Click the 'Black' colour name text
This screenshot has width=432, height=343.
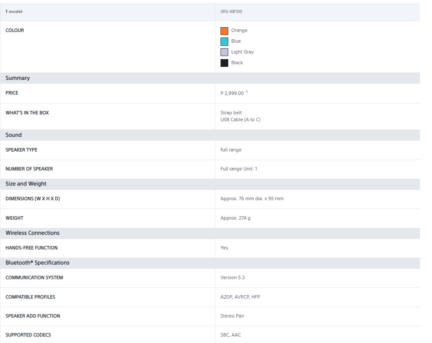(x=237, y=63)
